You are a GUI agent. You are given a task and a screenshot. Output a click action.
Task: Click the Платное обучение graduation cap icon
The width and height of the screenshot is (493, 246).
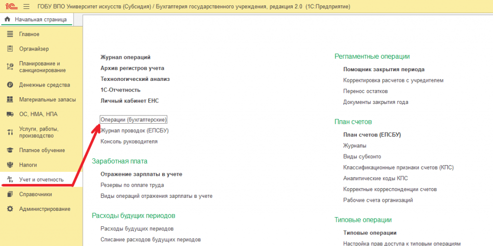[x=10, y=150]
